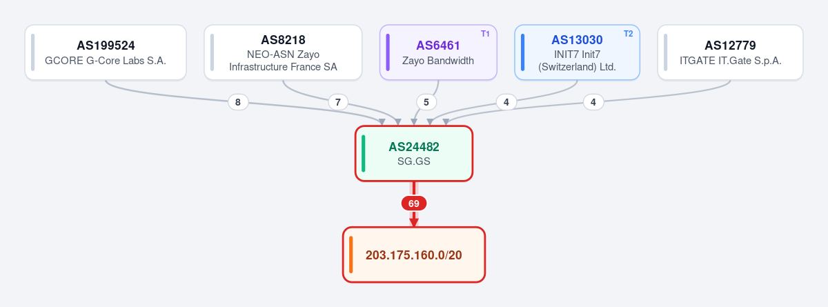Click the orange color bar on prefix node
Viewport: 828px width, 307px height.
(351, 255)
